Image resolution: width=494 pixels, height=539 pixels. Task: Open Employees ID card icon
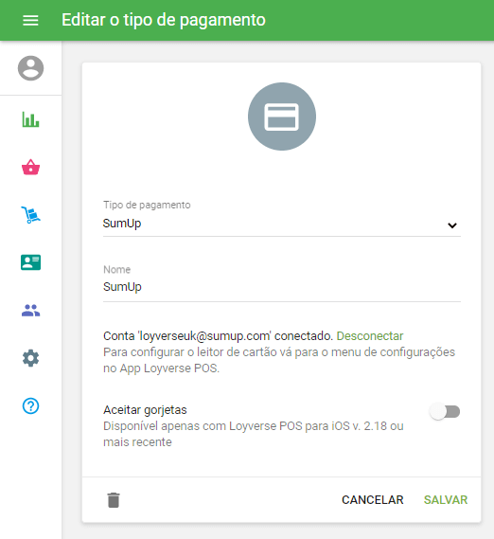pos(30,262)
